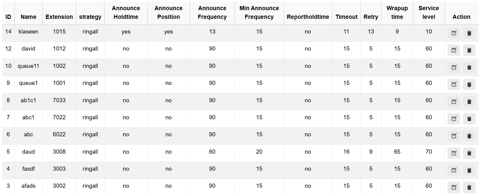Screen dimensions: 481x194
Task: Select the queue11 name cell
Action: click(x=28, y=66)
